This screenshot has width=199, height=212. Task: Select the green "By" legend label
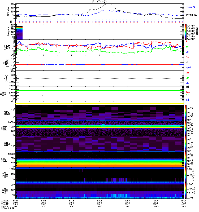(x=187, y=47)
